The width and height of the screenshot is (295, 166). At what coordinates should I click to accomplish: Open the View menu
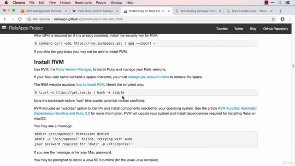tap(52, 3)
